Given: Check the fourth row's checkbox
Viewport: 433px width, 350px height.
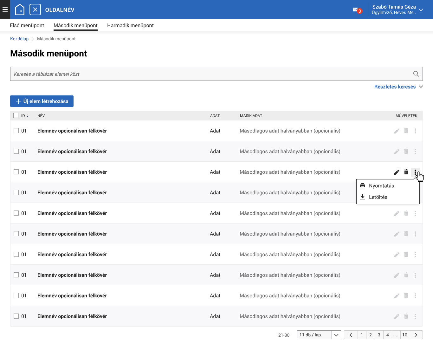Looking at the screenshot, I should [x=16, y=192].
